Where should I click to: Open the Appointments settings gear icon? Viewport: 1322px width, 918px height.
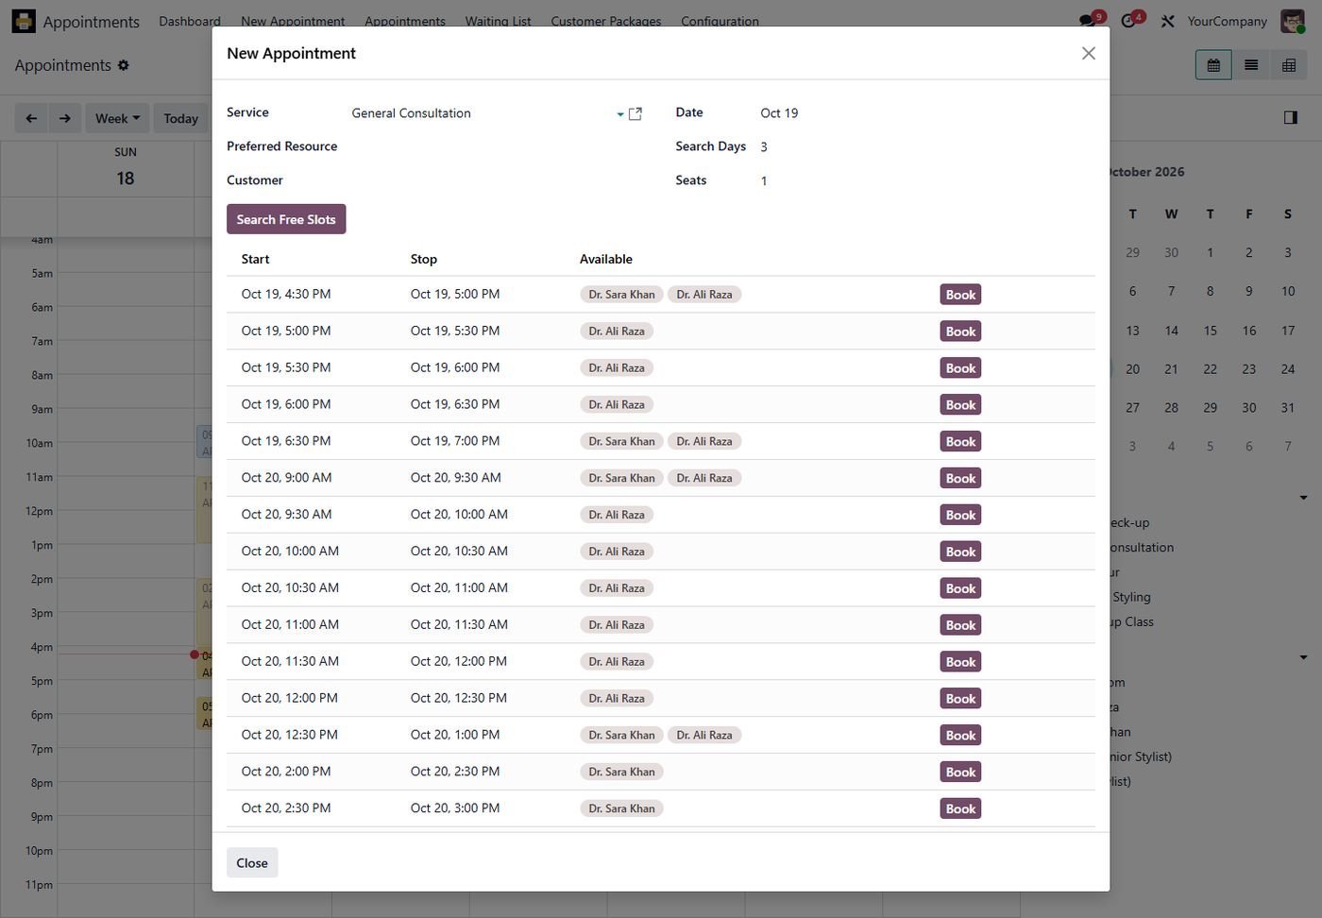(x=124, y=65)
